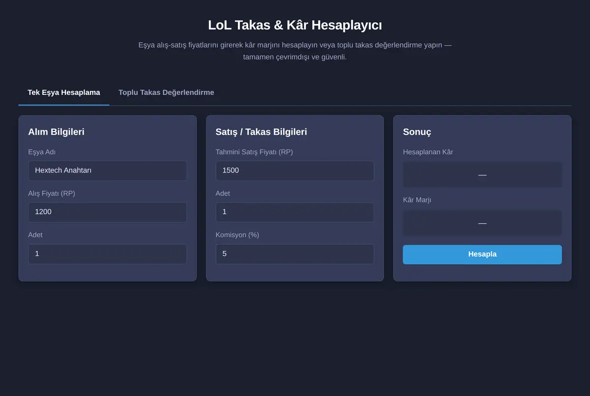Edit Tahmini Satış Fiyatı (RP) field
This screenshot has height=396, width=590.
(295, 170)
